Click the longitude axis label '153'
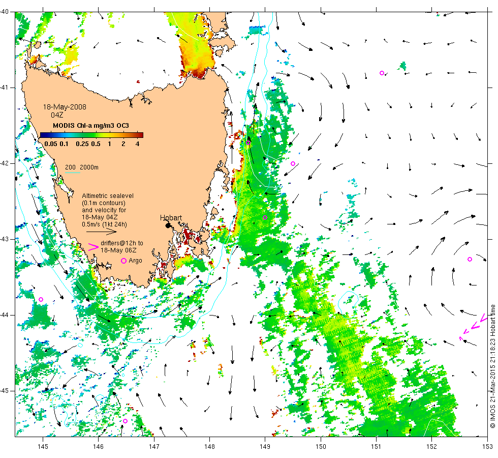The width and height of the screenshot is (498, 458). click(487, 447)
